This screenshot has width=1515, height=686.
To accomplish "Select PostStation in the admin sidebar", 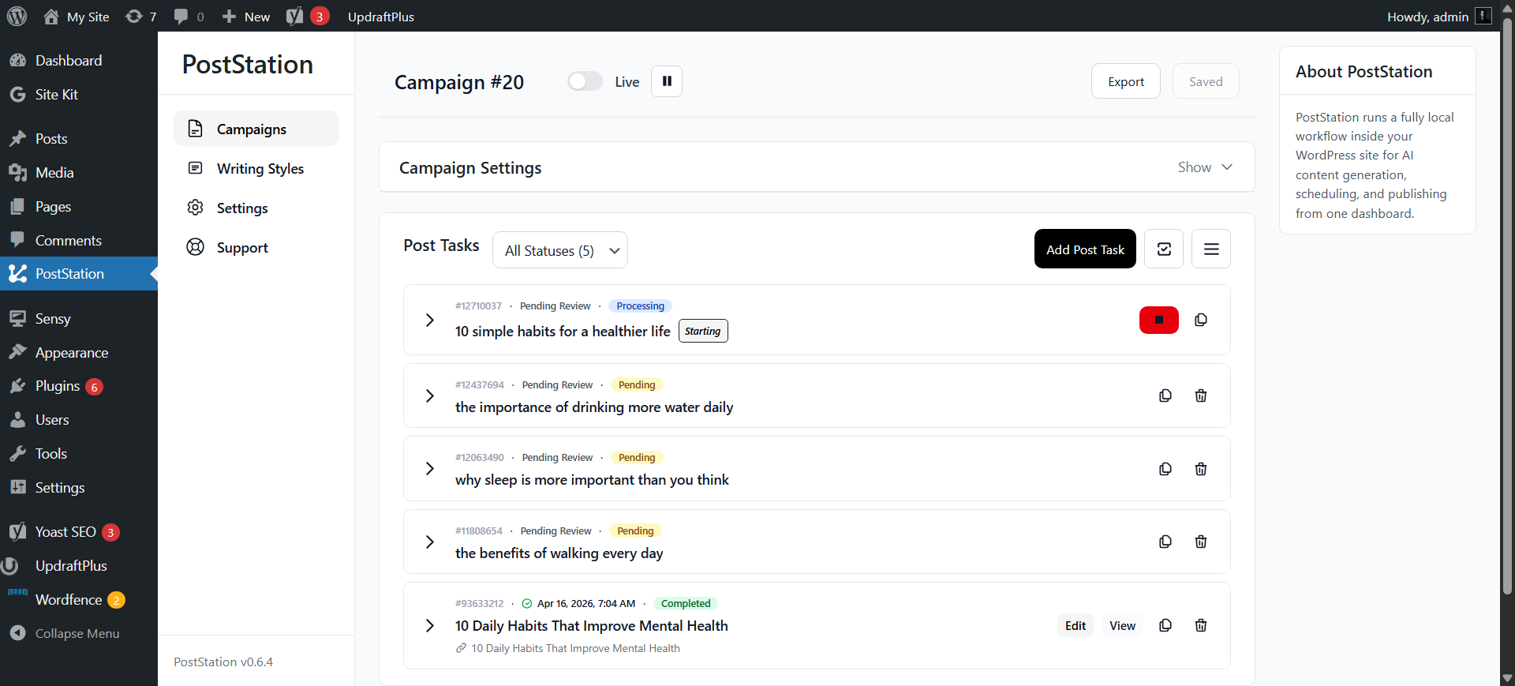I will click(79, 274).
